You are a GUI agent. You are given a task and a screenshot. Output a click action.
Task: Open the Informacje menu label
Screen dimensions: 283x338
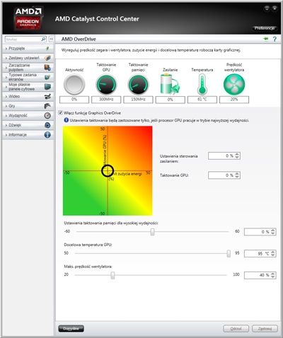[18, 134]
